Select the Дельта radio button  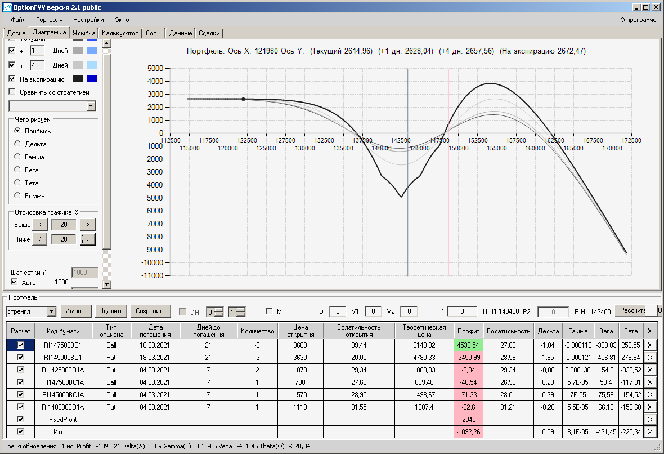coord(18,144)
